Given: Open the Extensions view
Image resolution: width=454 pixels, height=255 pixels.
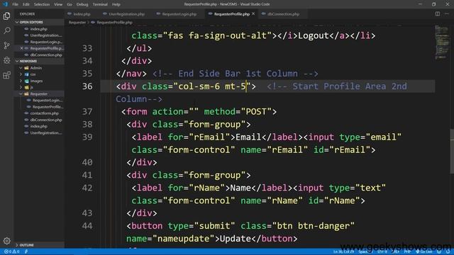Looking at the screenshot, I should 6,75.
